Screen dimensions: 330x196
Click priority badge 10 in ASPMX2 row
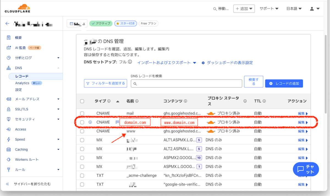click(x=199, y=158)
